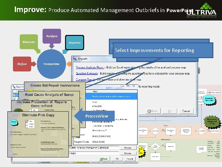Tick the middle checkbox on Eliminate Pink Copy card
This screenshot has height=167, width=222.
27,124
